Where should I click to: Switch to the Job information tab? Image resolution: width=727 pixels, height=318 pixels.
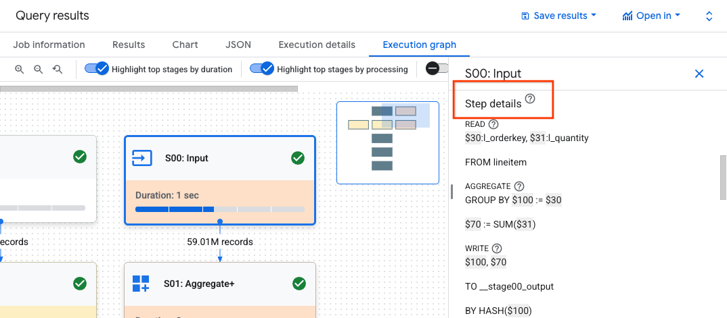tap(49, 45)
